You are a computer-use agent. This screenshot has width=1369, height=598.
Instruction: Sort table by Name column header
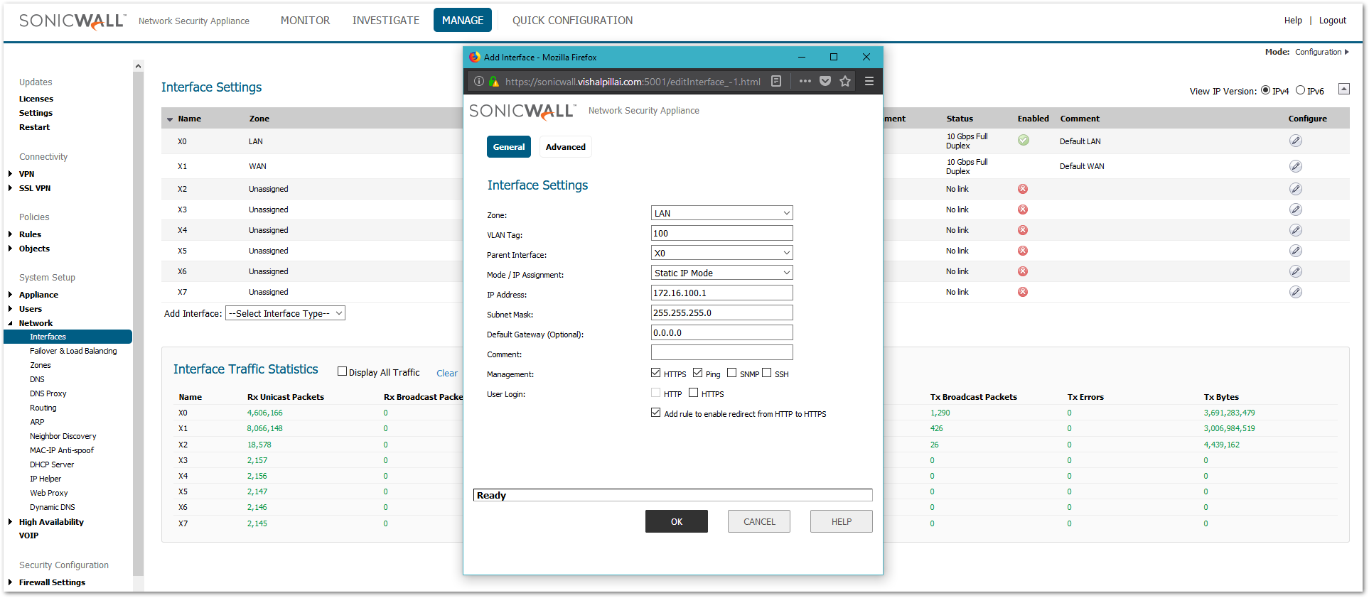(x=189, y=119)
